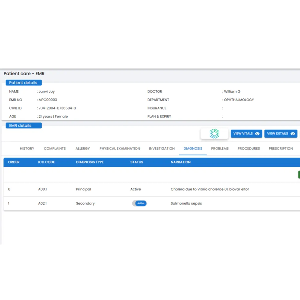Open the PHYSICAL EXAMINATION tab

click(x=120, y=148)
